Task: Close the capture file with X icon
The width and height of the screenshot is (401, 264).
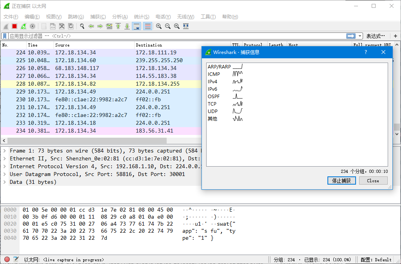Action: click(x=62, y=26)
